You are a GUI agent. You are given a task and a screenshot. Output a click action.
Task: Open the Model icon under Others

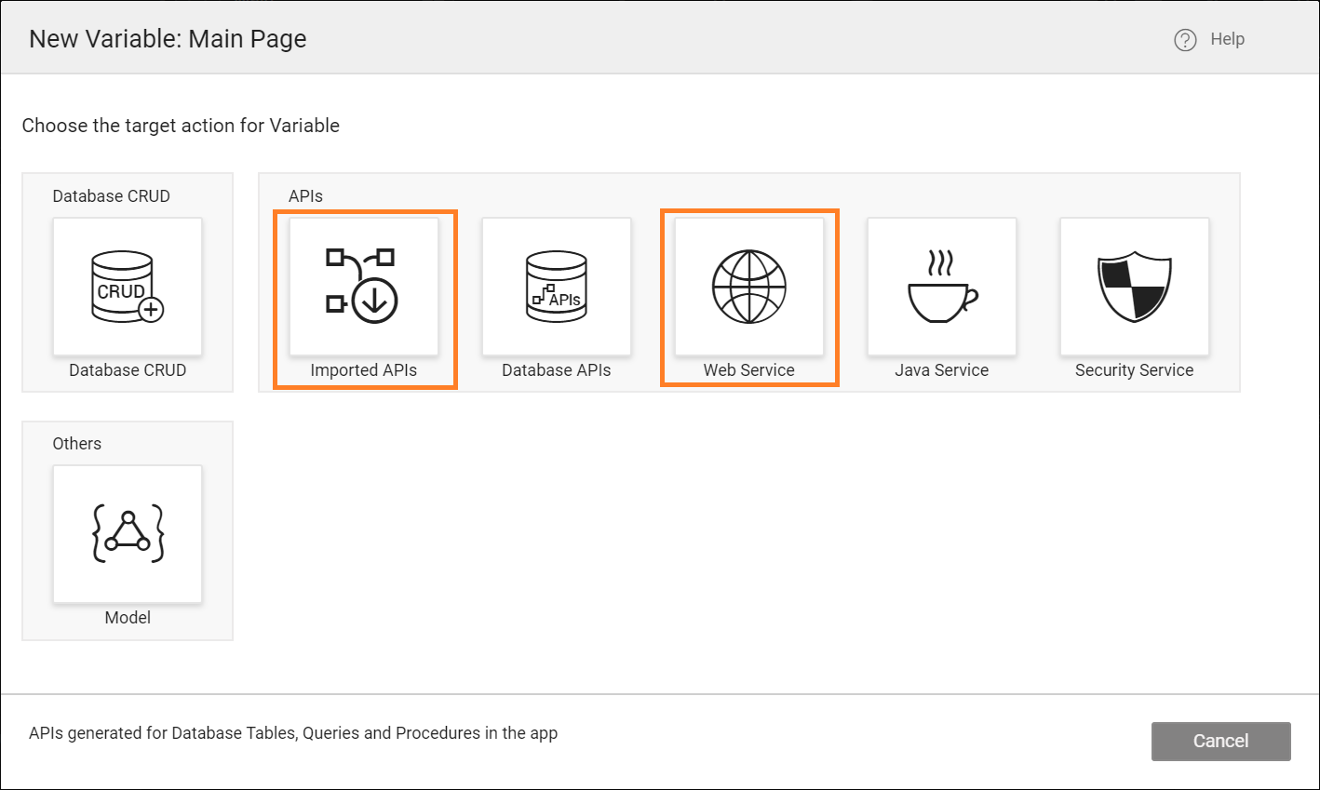(127, 533)
